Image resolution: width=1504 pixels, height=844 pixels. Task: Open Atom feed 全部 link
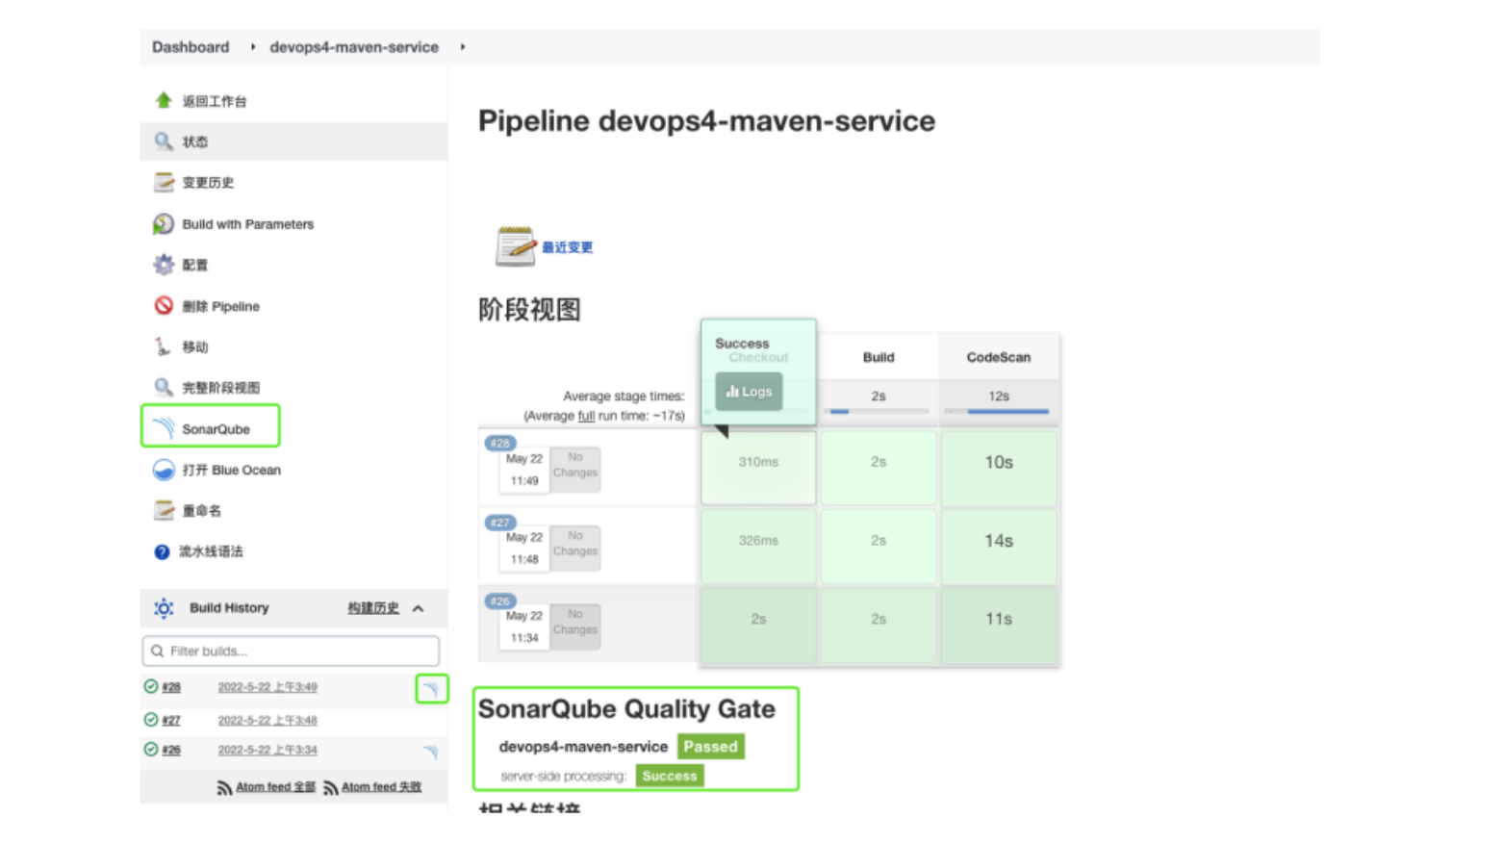(276, 787)
